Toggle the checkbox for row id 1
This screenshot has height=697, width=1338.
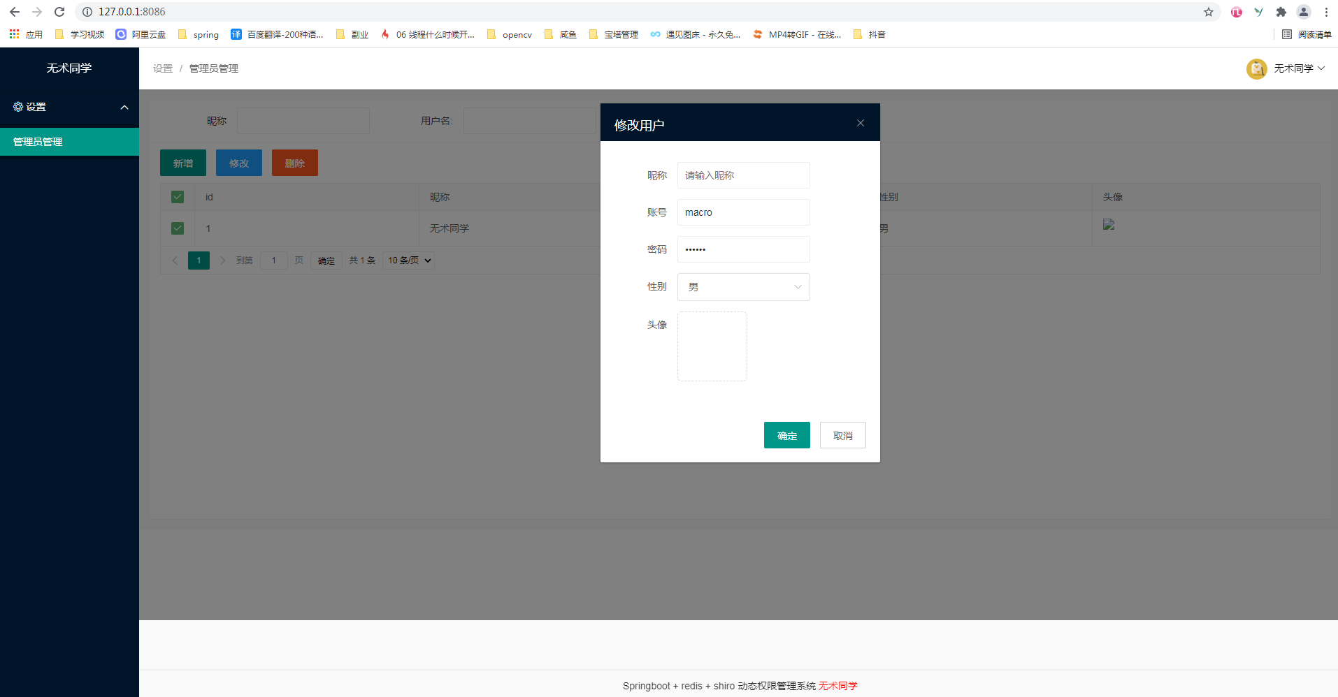[x=178, y=228]
